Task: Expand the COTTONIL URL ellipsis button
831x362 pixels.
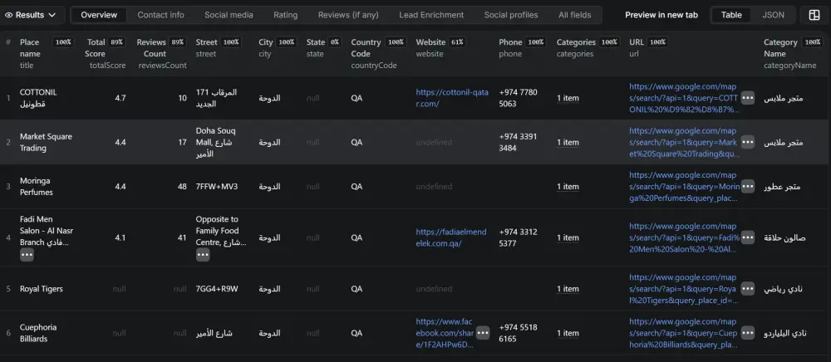Action: (x=748, y=98)
